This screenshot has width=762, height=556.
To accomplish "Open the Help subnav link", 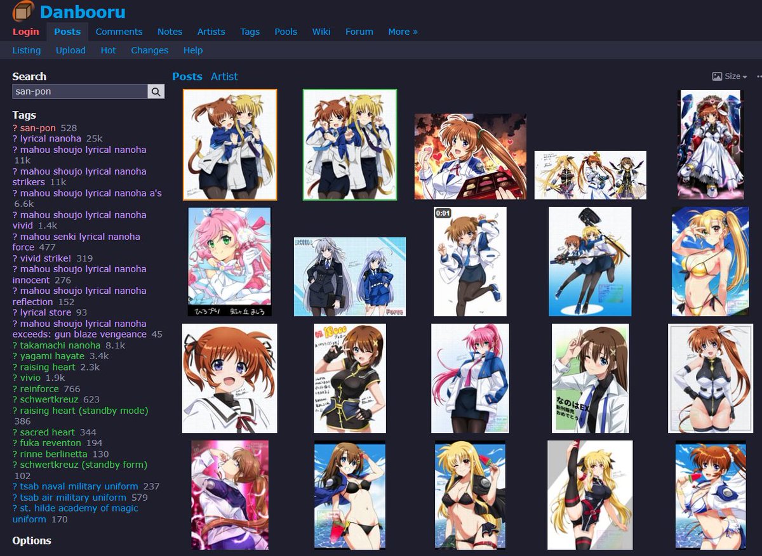I will click(x=193, y=50).
